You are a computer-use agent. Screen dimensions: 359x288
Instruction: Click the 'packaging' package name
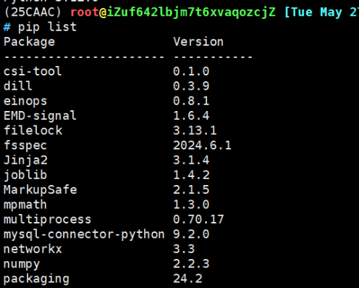coord(36,279)
